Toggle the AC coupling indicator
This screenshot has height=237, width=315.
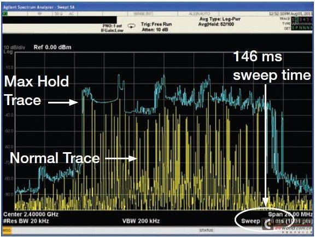coord(71,14)
